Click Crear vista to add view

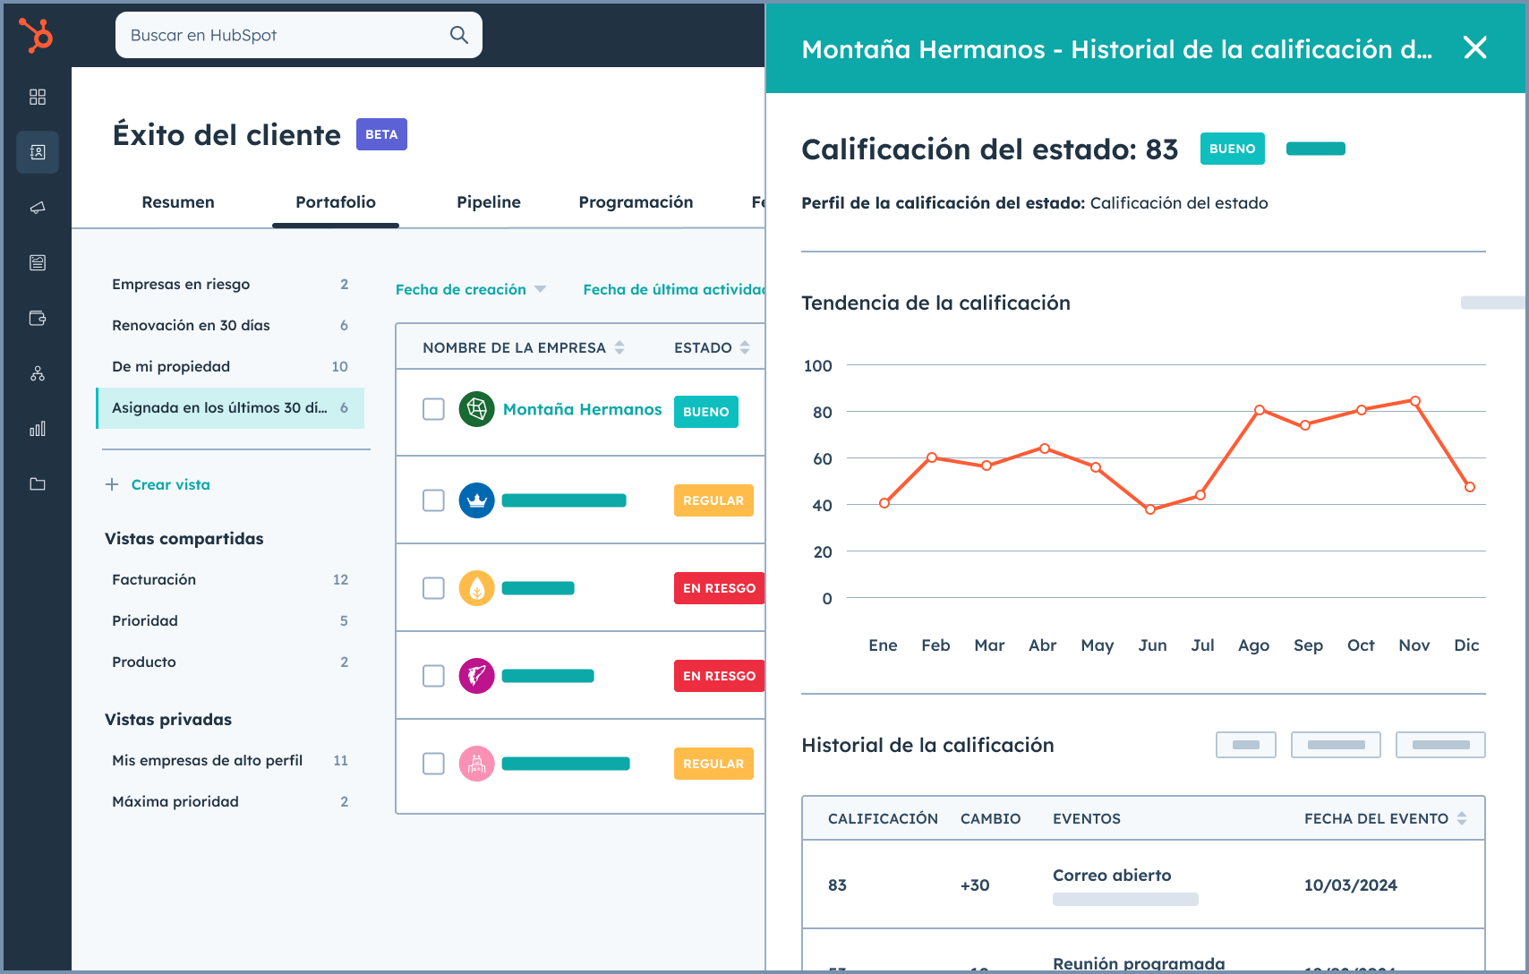point(170,484)
